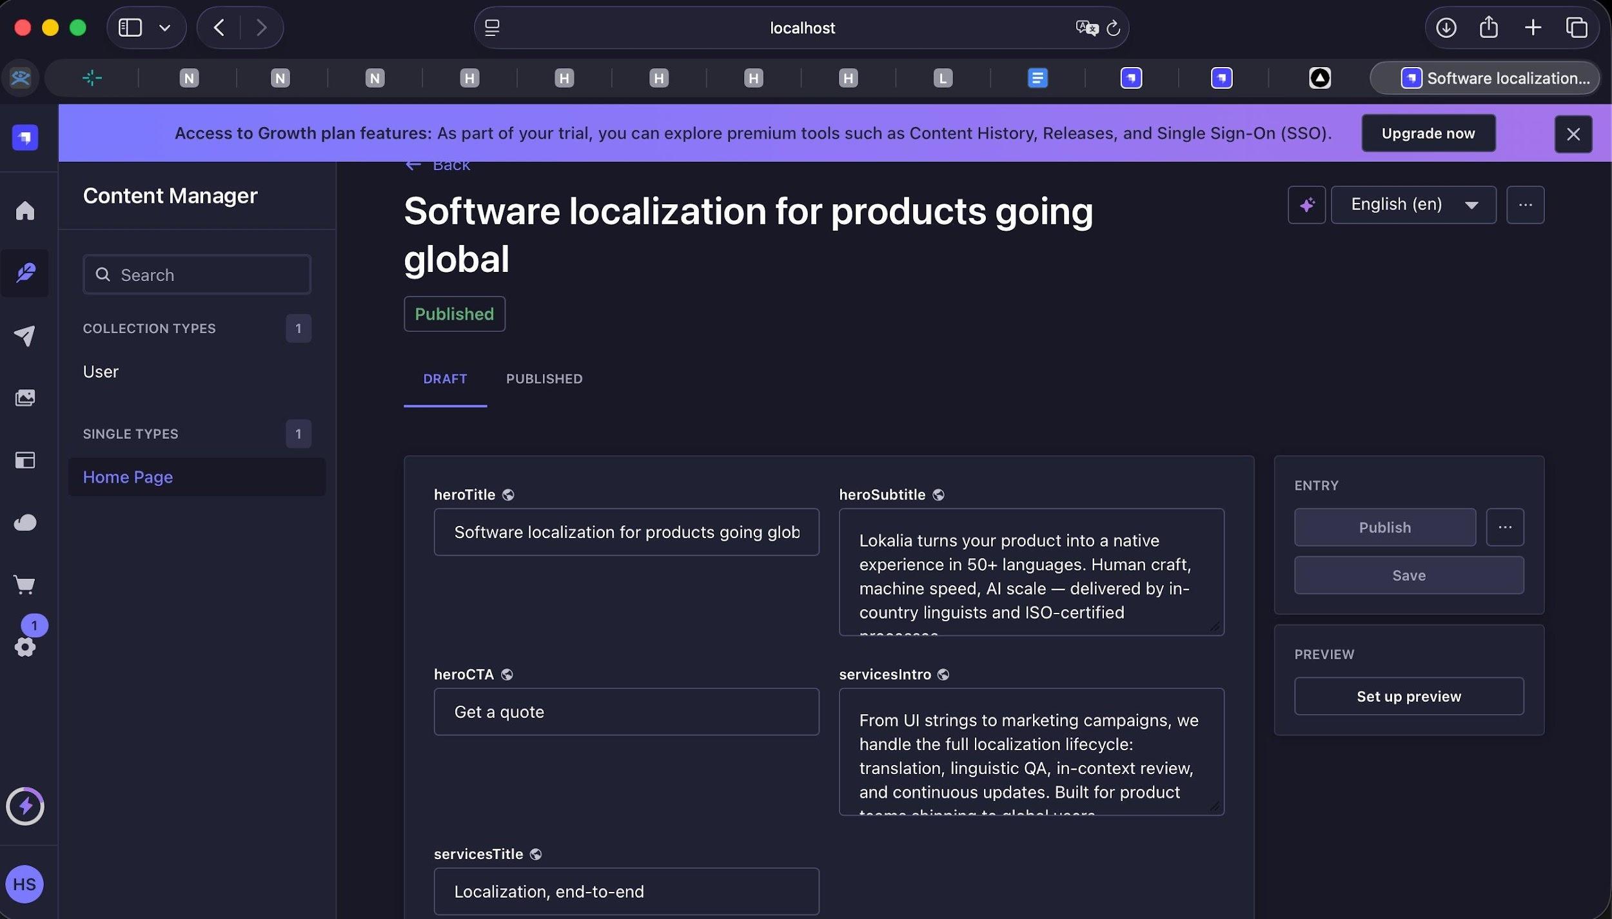Click into the servicesIntro text area
This screenshot has height=919, width=1612.
[1031, 751]
